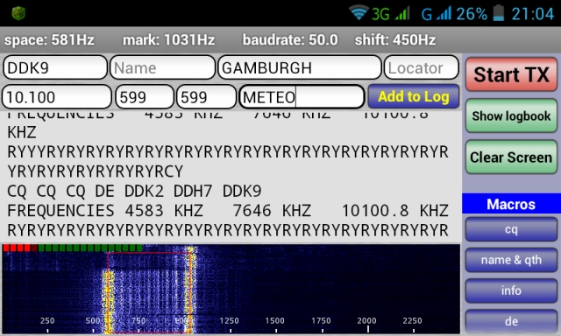Screen dimensions: 561x336
Task: Edit the comment field containing METEO
Action: (x=302, y=97)
